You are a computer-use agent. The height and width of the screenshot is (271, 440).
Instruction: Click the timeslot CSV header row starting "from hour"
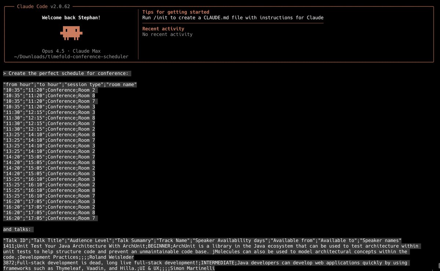pos(70,84)
